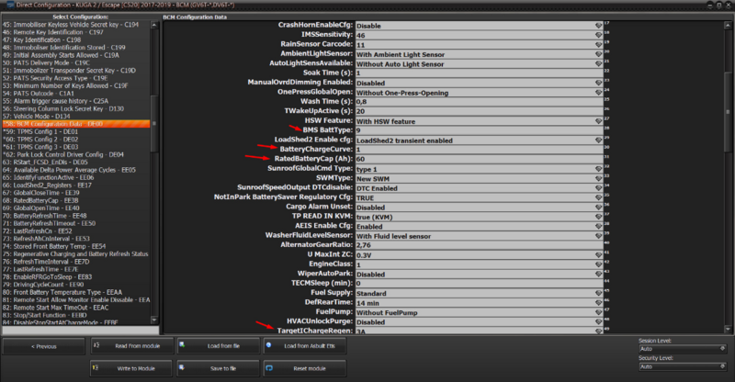Open the HSW Feature dropdown arrow

click(597, 120)
